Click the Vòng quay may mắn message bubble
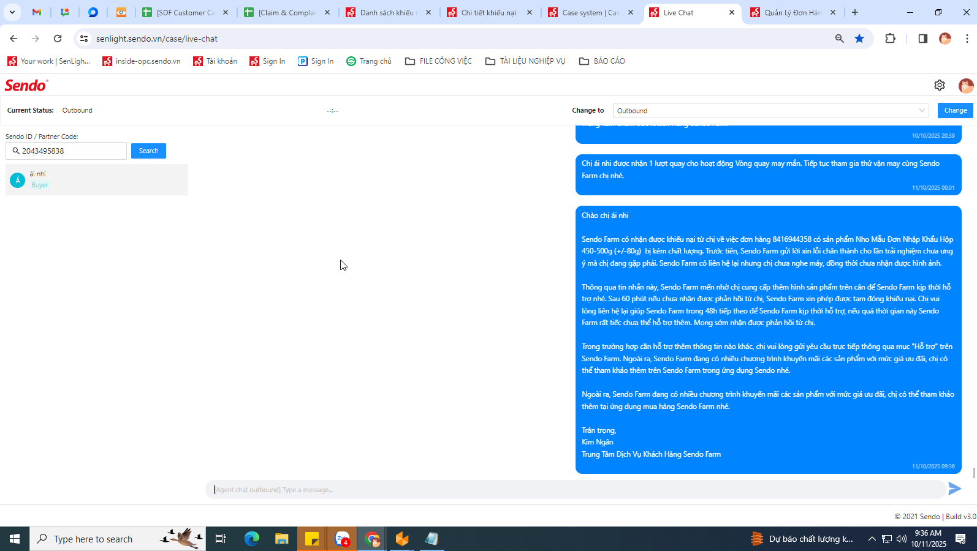Screen dimensions: 977x551 pyautogui.click(x=769, y=174)
